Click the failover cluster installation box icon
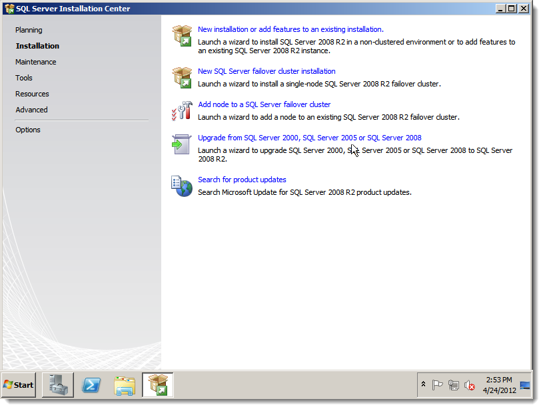 coord(182,77)
